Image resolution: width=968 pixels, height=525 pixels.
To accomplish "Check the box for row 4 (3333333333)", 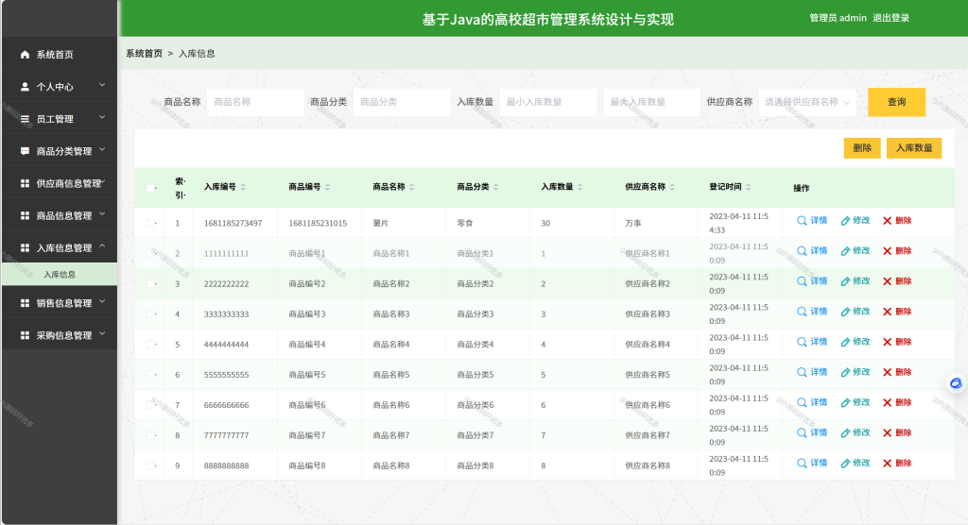I will pos(150,314).
